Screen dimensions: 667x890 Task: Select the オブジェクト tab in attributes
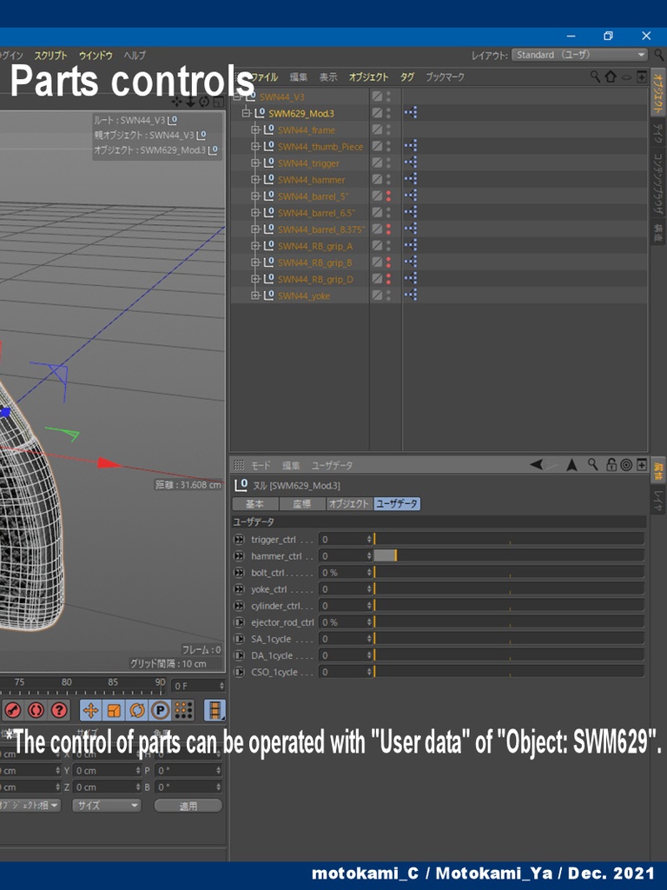[349, 503]
